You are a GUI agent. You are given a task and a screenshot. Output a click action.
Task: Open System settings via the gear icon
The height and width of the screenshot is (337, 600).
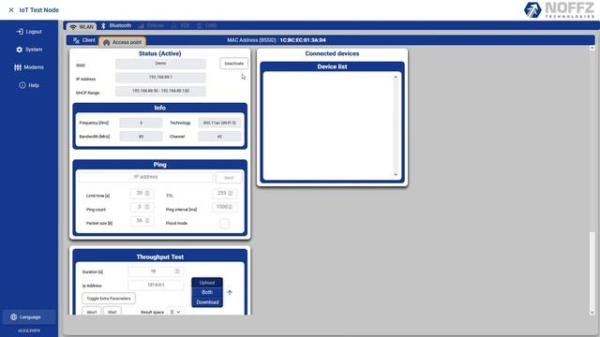pos(20,50)
